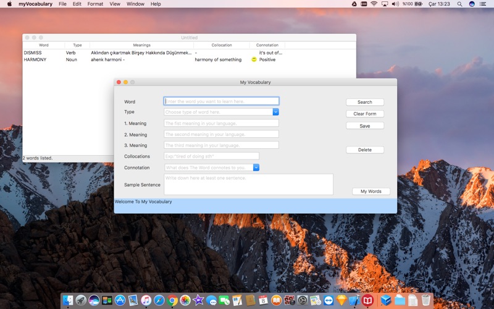The width and height of the screenshot is (494, 309).
Task: Open the File menu
Action: [x=62, y=4]
